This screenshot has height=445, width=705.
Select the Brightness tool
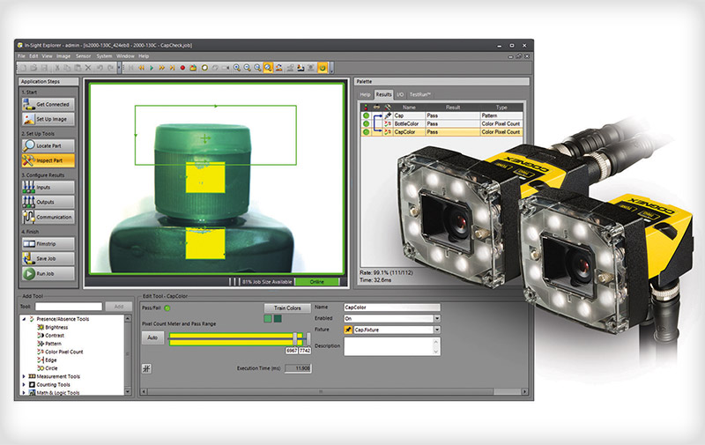(x=53, y=327)
